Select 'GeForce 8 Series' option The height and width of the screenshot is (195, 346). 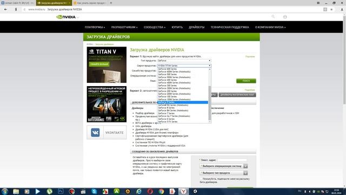(x=183, y=108)
